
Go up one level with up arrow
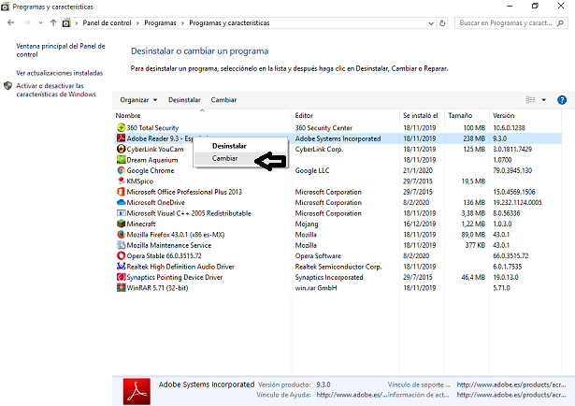[53, 22]
